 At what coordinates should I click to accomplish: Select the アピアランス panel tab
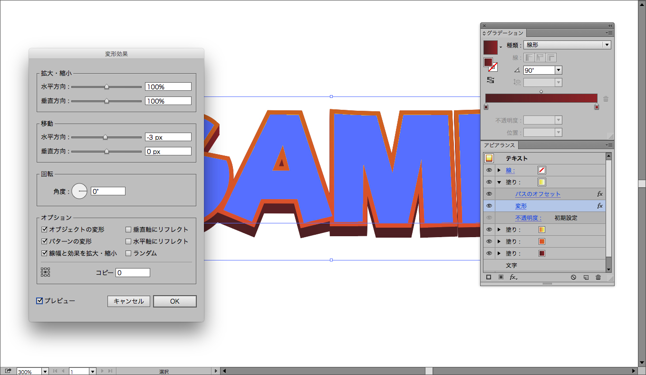(499, 145)
